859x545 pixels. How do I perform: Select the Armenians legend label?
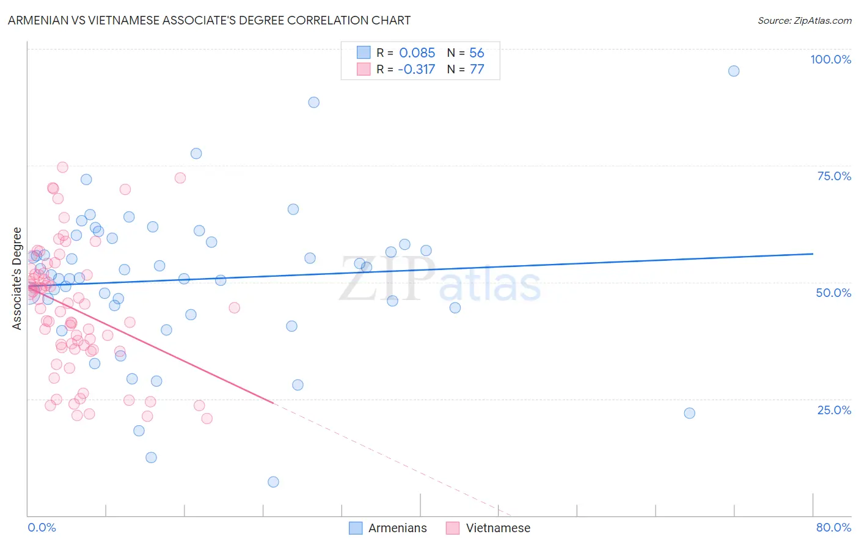point(398,528)
